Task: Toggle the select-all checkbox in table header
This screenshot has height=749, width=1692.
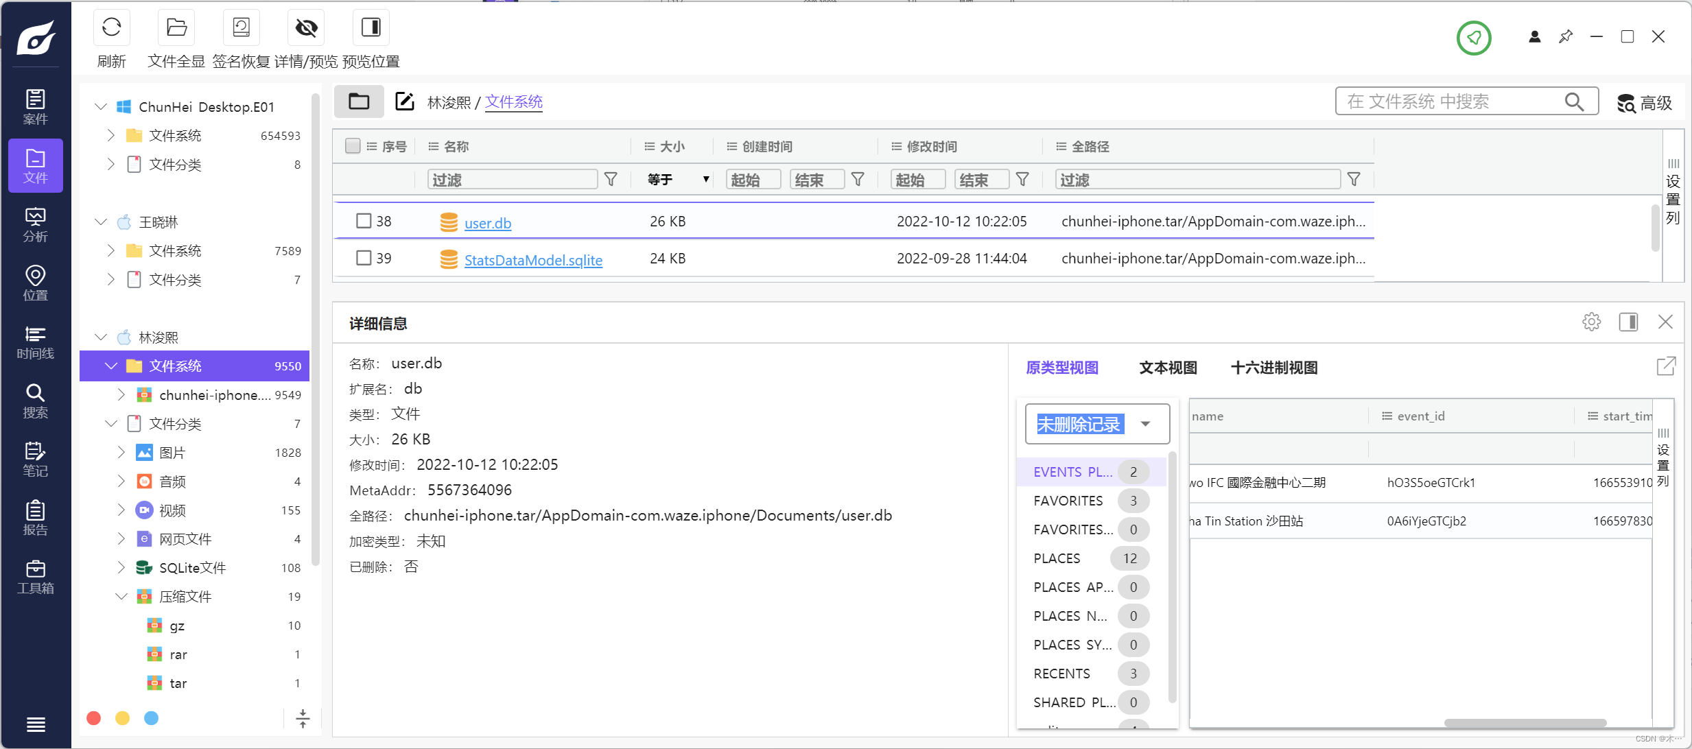Action: (353, 146)
